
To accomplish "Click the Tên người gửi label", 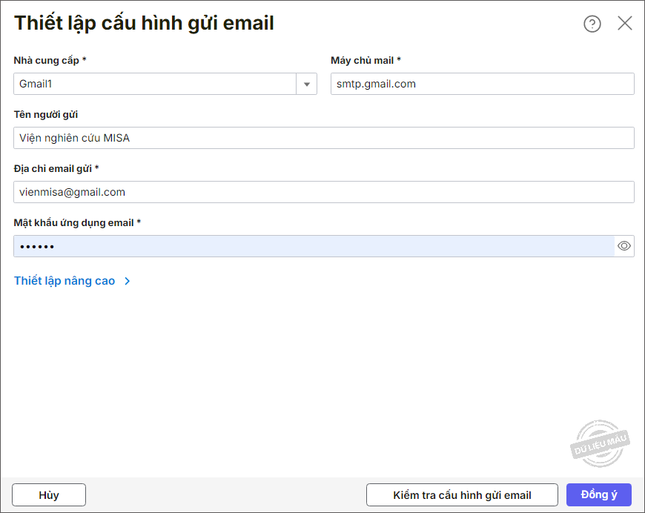I will pyautogui.click(x=46, y=114).
